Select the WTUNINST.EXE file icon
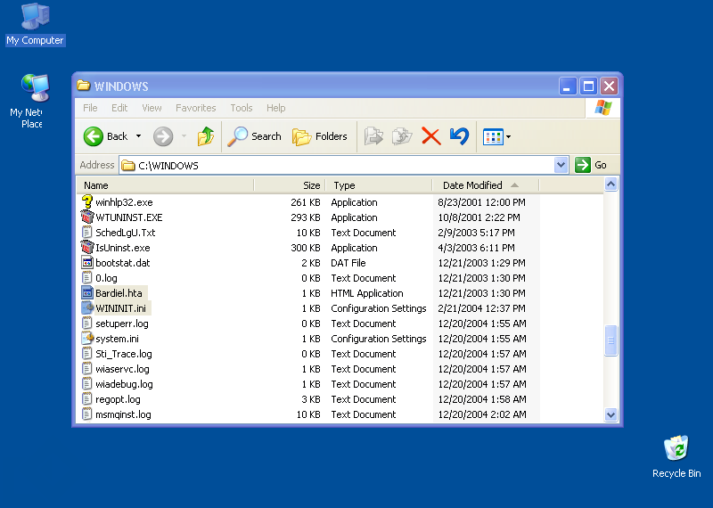The image size is (713, 508). tap(86, 217)
